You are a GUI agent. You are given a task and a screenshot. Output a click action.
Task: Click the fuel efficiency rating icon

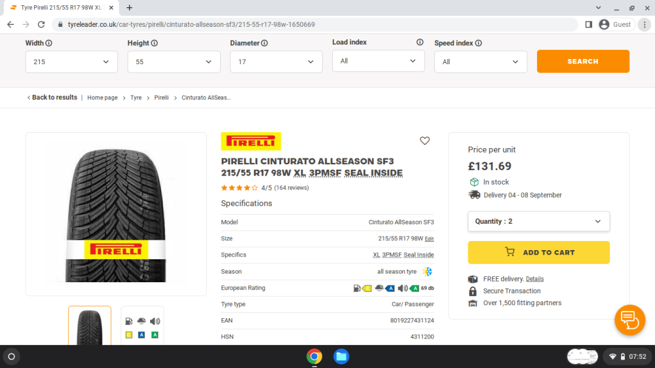click(362, 288)
